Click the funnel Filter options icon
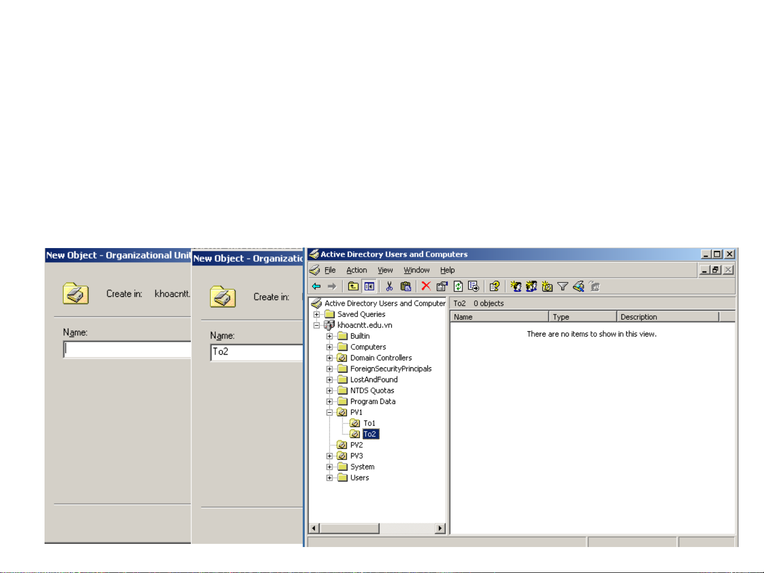The width and height of the screenshot is (764, 573). [x=563, y=287]
